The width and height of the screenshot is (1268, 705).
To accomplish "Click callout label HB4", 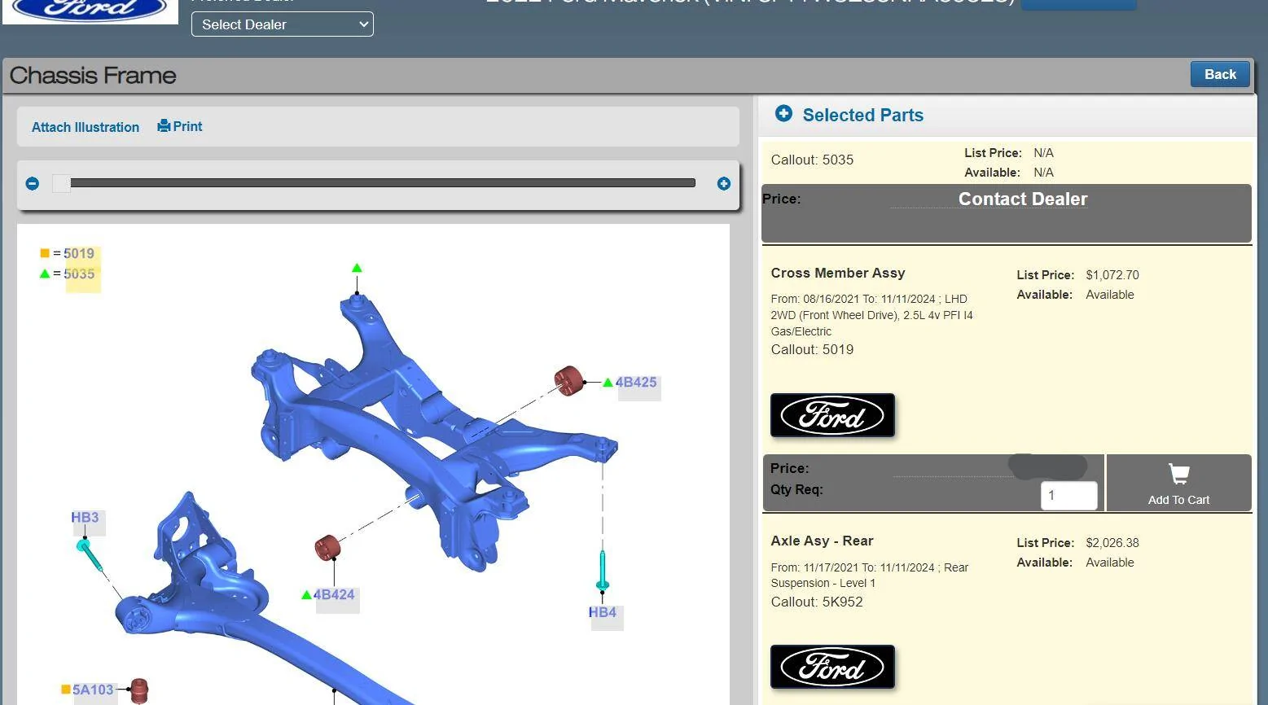I will pyautogui.click(x=603, y=612).
